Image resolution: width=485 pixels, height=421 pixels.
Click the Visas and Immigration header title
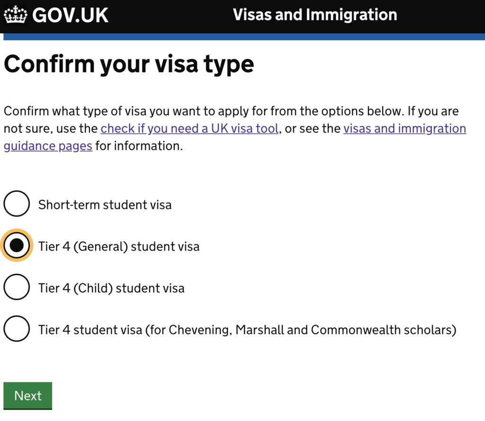(314, 15)
